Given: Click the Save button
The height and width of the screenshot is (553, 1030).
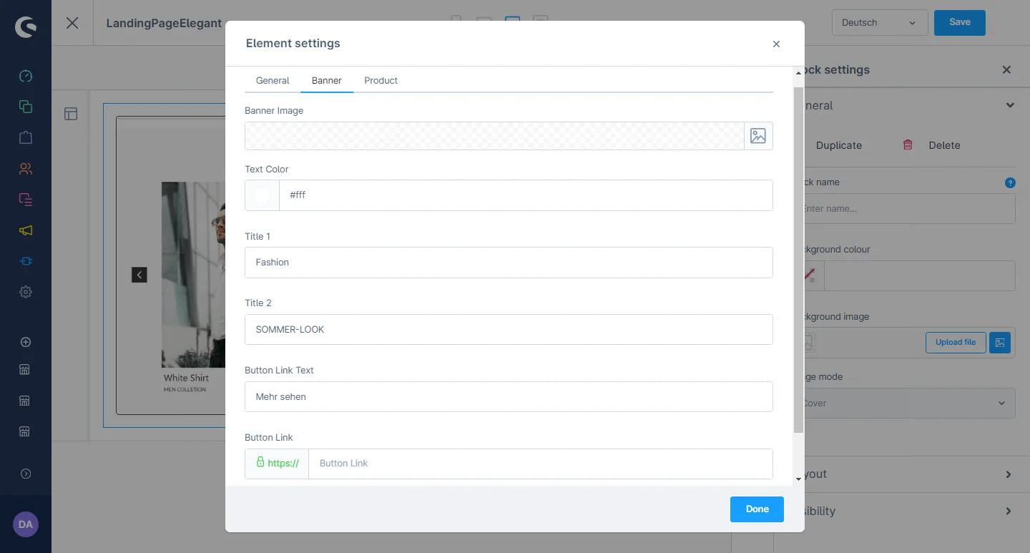Looking at the screenshot, I should coord(959,22).
